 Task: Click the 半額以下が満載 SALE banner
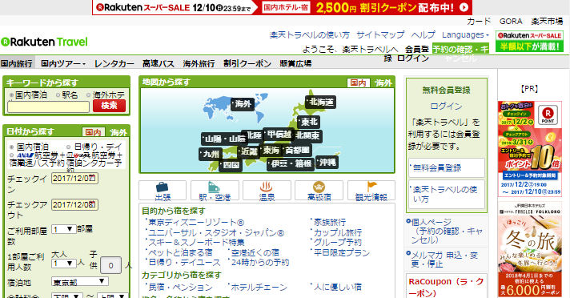[529, 41]
